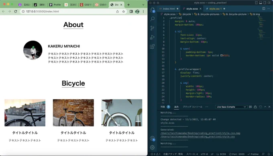Click the Chrome address bar URL
The image size is (273, 156).
(43, 11)
